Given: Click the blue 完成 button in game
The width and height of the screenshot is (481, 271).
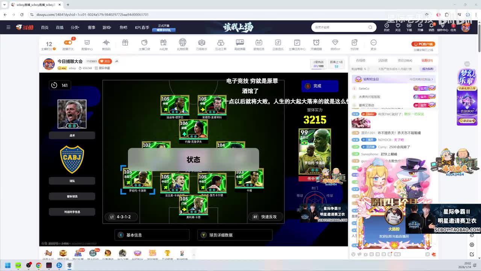Looking at the screenshot, I should point(320,86).
